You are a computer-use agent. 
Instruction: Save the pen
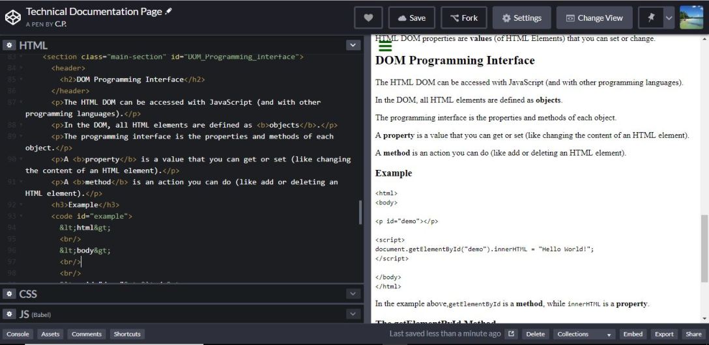(x=411, y=18)
